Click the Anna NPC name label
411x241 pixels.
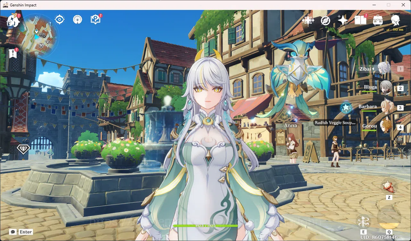(x=291, y=126)
